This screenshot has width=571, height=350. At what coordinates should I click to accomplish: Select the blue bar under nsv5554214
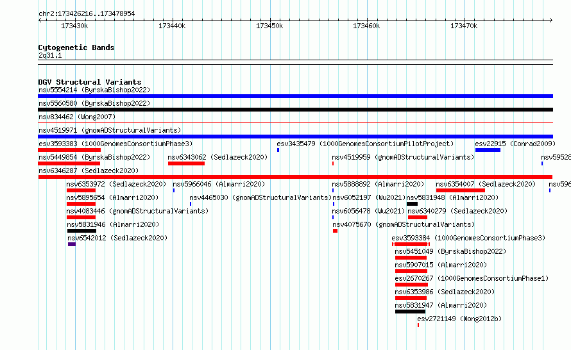[295, 96]
